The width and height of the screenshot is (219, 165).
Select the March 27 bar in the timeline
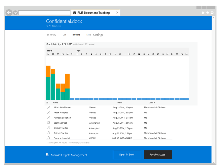[53, 84]
